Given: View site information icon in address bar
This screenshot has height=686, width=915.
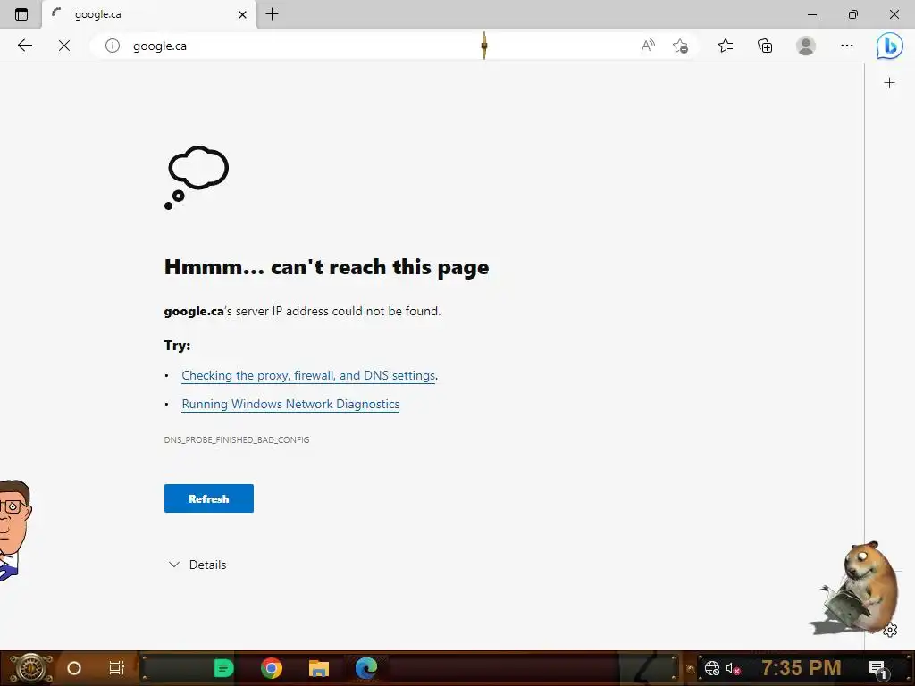Looking at the screenshot, I should pos(112,46).
